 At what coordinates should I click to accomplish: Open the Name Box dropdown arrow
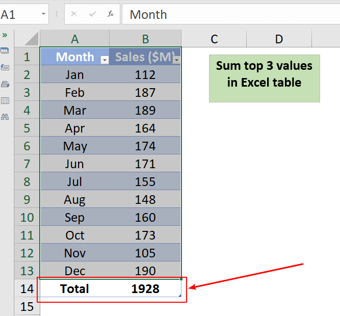click(43, 14)
